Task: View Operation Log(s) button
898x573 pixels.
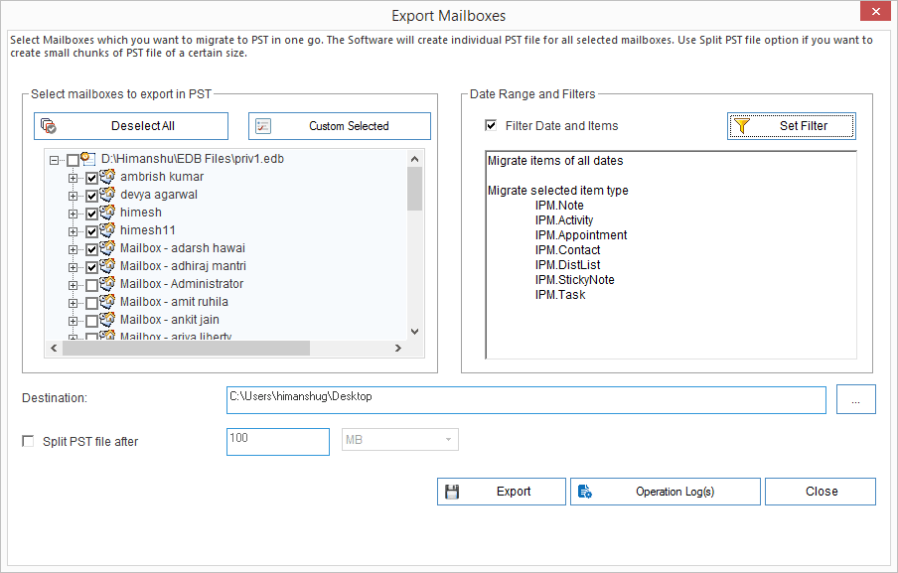Action: tap(666, 492)
